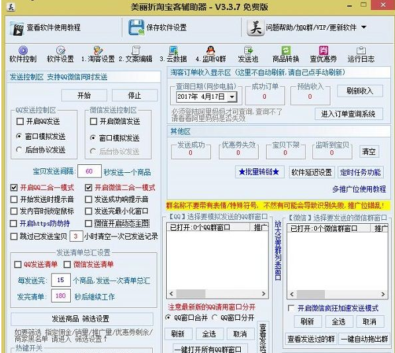Click 全选 under the QQ group list
Image resolution: width=395 pixels, height=353 pixels.
209,334
